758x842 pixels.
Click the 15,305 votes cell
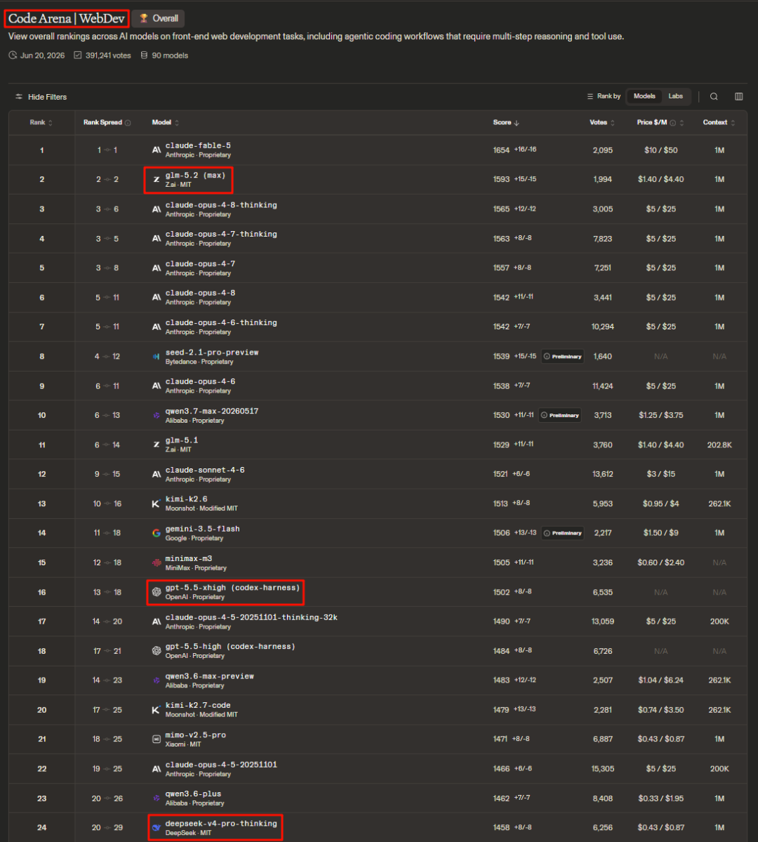(602, 769)
